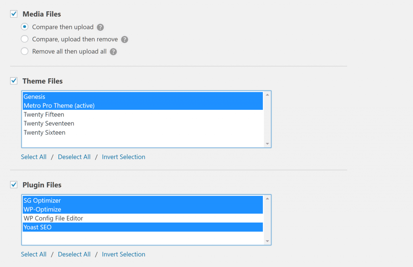The height and width of the screenshot is (267, 413).
Task: Click Select All under Theme Files
Action: [x=33, y=157]
